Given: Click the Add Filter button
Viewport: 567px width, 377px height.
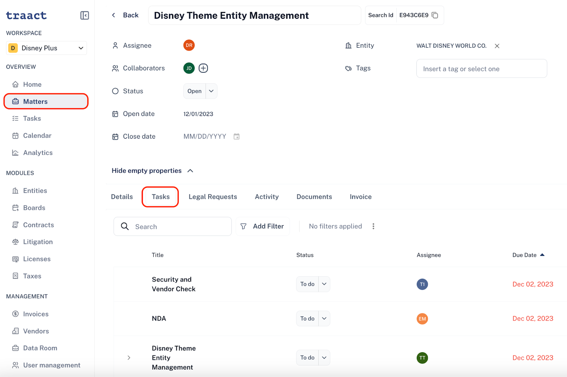Looking at the screenshot, I should 263,226.
